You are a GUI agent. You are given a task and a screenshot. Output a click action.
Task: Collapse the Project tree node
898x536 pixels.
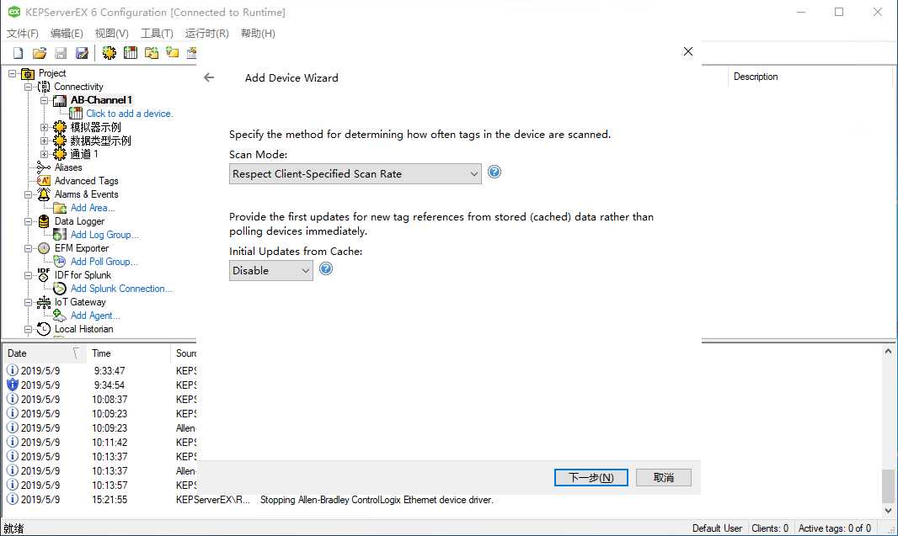click(x=12, y=74)
